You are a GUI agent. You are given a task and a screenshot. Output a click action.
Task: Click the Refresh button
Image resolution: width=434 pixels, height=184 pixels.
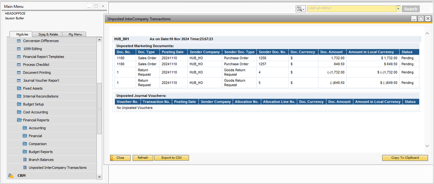pyautogui.click(x=142, y=158)
